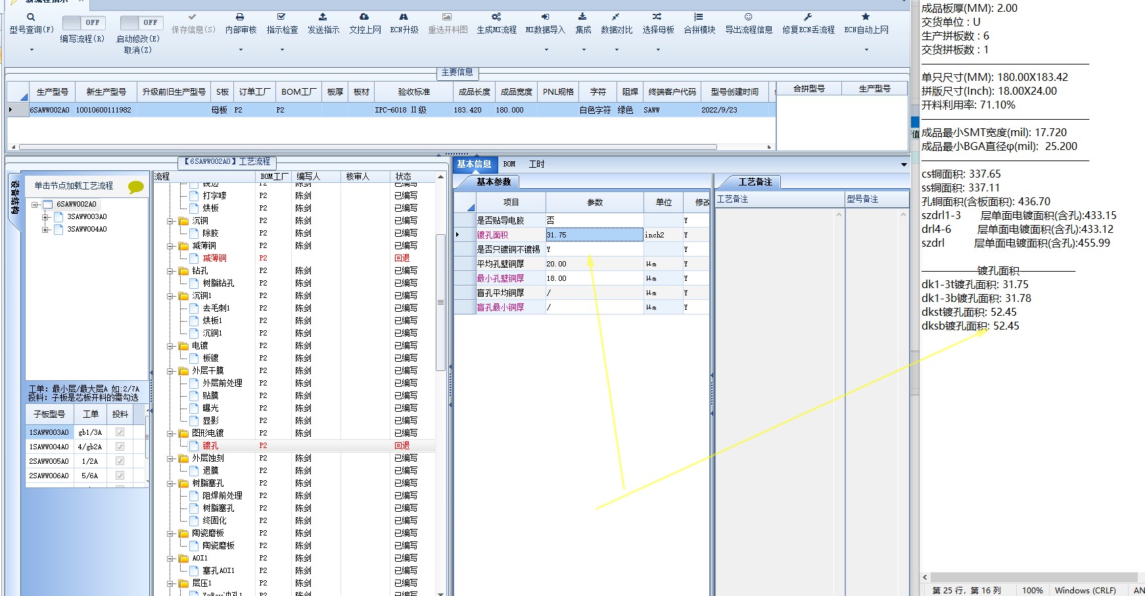The width and height of the screenshot is (1145, 596).
Task: Click document icon beside 3SAWW003A0
Action: (x=58, y=217)
